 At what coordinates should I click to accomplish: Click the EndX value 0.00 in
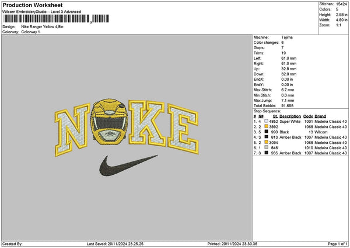point(287,79)
